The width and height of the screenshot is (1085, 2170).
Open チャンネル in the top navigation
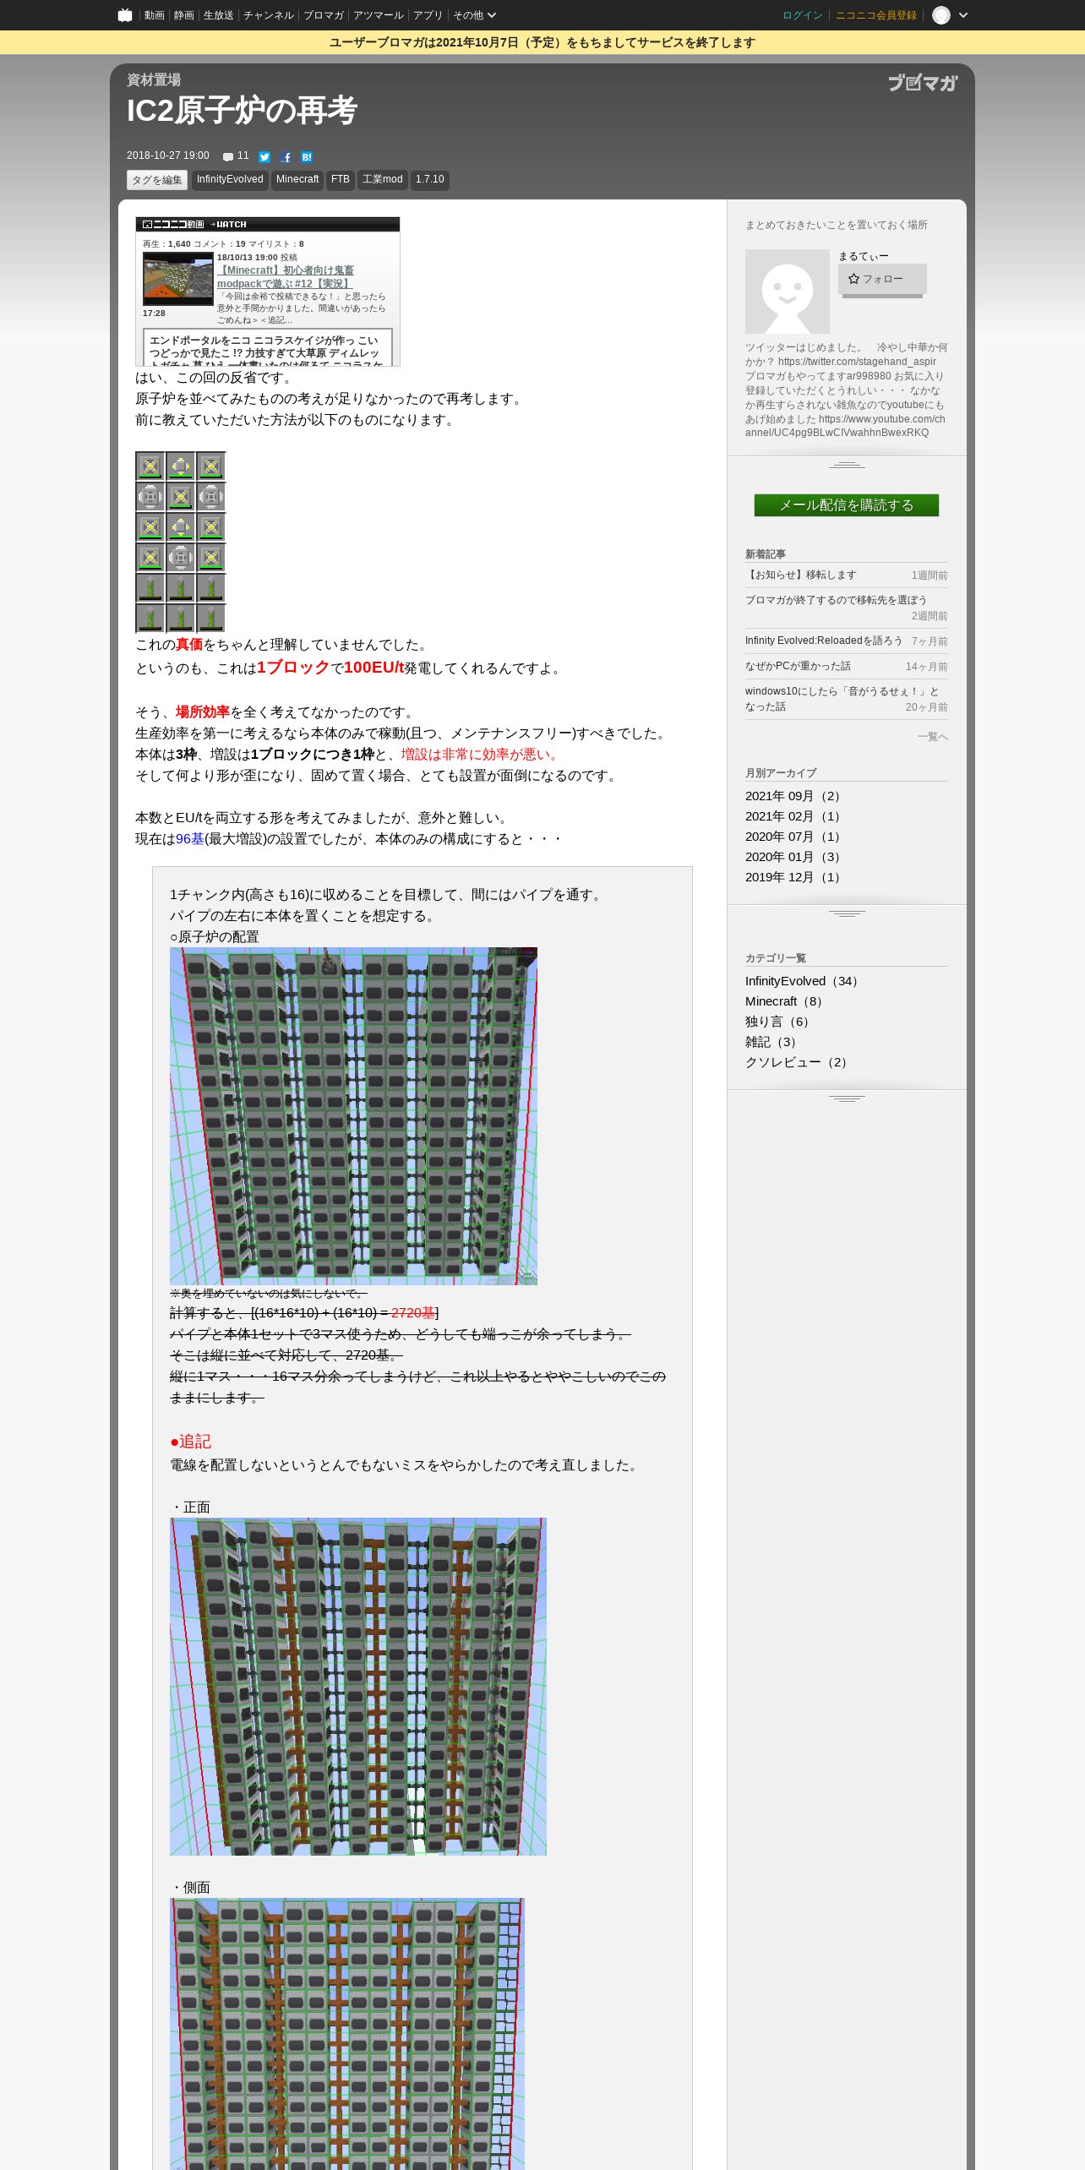pyautogui.click(x=269, y=15)
